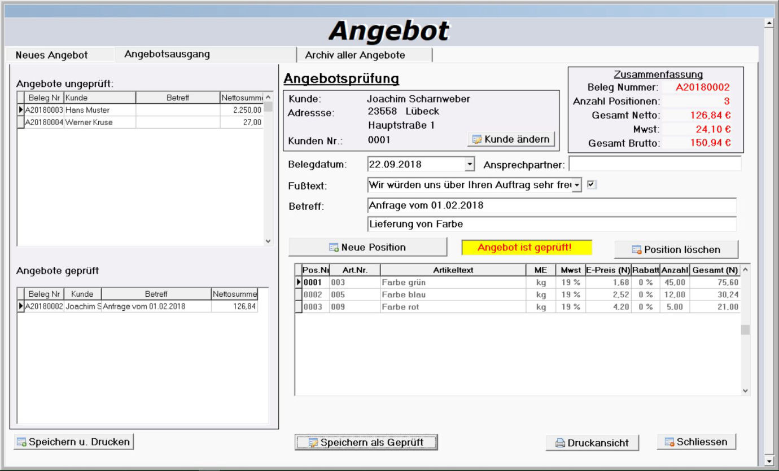Open the Belegdatum date dropdown
Screen dimensions: 779x471
pos(469,165)
